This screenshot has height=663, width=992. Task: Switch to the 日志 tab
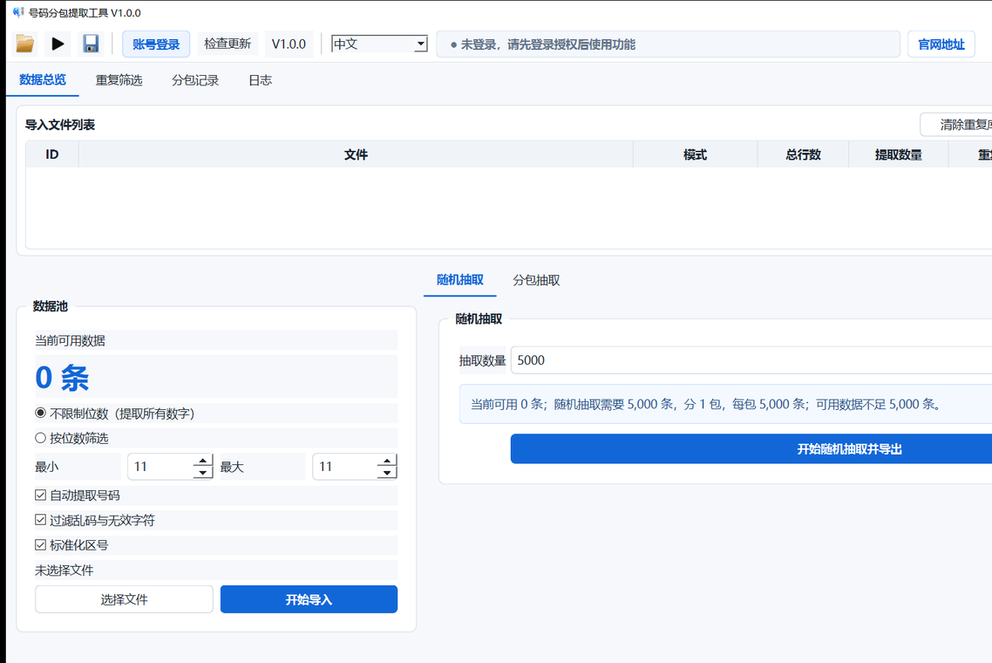pyautogui.click(x=260, y=80)
